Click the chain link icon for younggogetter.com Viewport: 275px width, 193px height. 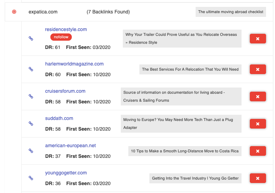(31, 178)
